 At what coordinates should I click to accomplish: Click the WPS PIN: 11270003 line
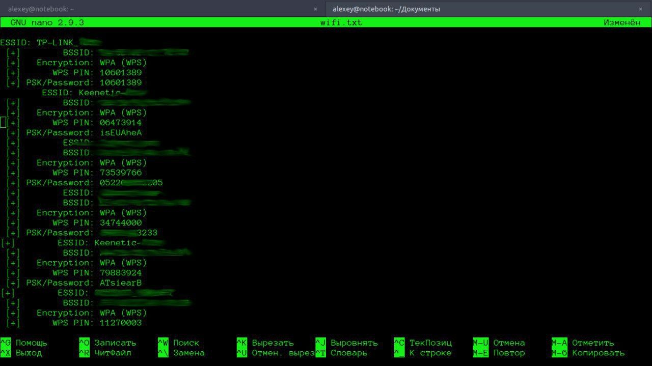pyautogui.click(x=74, y=323)
